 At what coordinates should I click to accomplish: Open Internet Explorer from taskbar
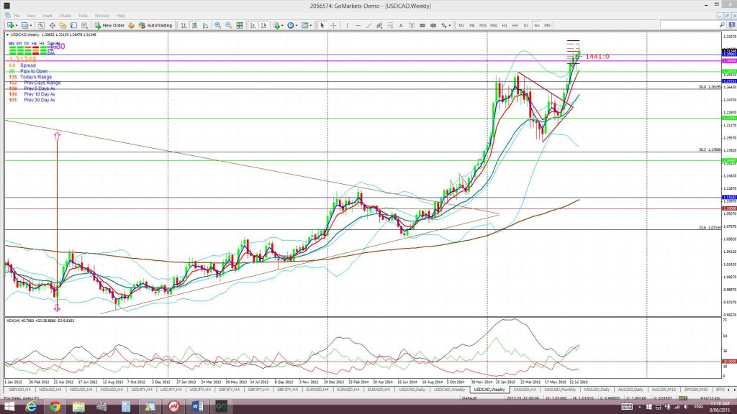point(31,407)
